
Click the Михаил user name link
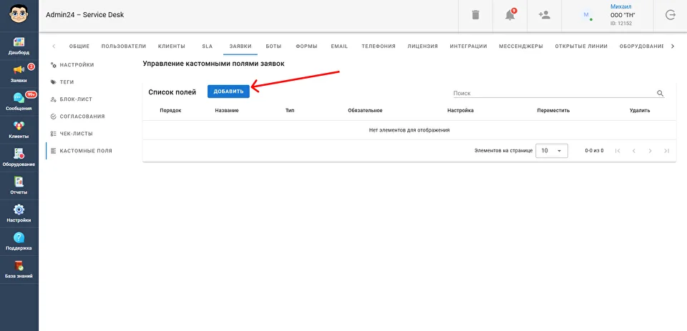[x=621, y=6]
